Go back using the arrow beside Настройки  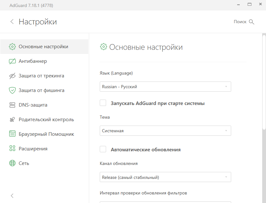[x=12, y=22]
